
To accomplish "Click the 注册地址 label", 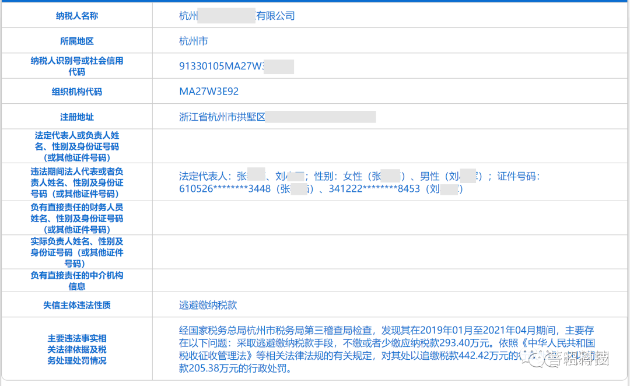I will point(77,117).
